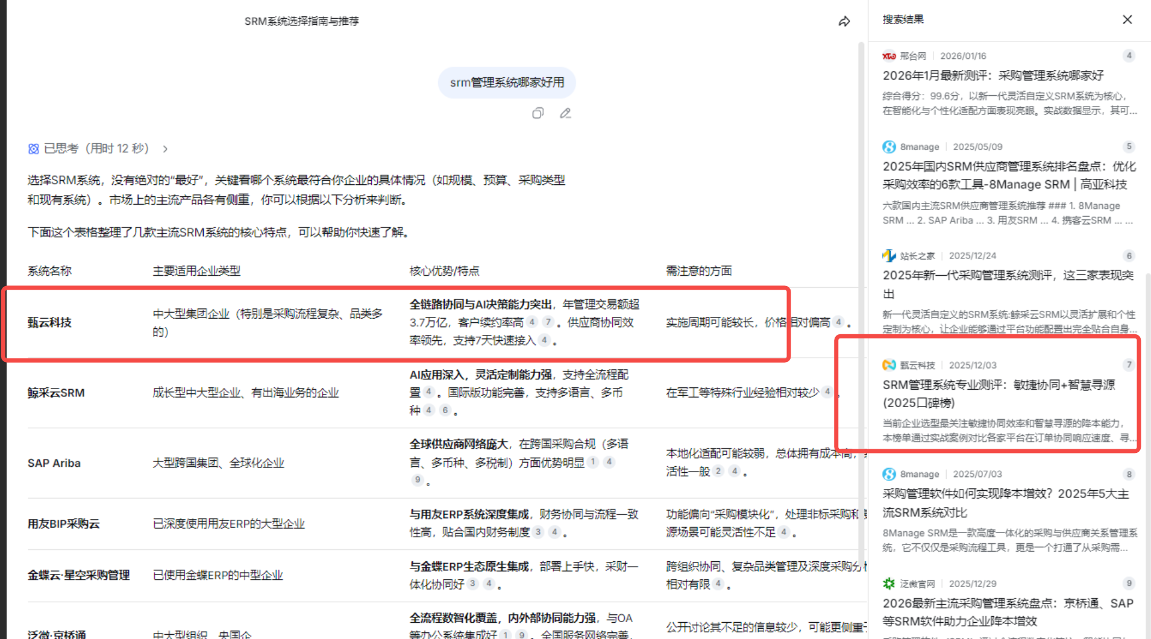
Task: Click citation 9 in SAP Ariba row
Action: tap(417, 480)
